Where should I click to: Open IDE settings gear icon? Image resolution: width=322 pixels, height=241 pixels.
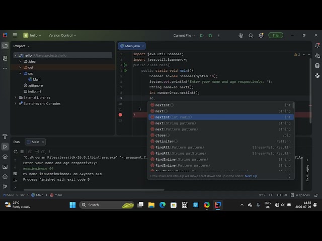261,36
